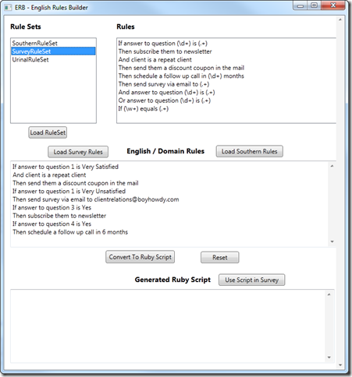Click the Load RuleSet button
352x377 pixels.
coord(48,132)
